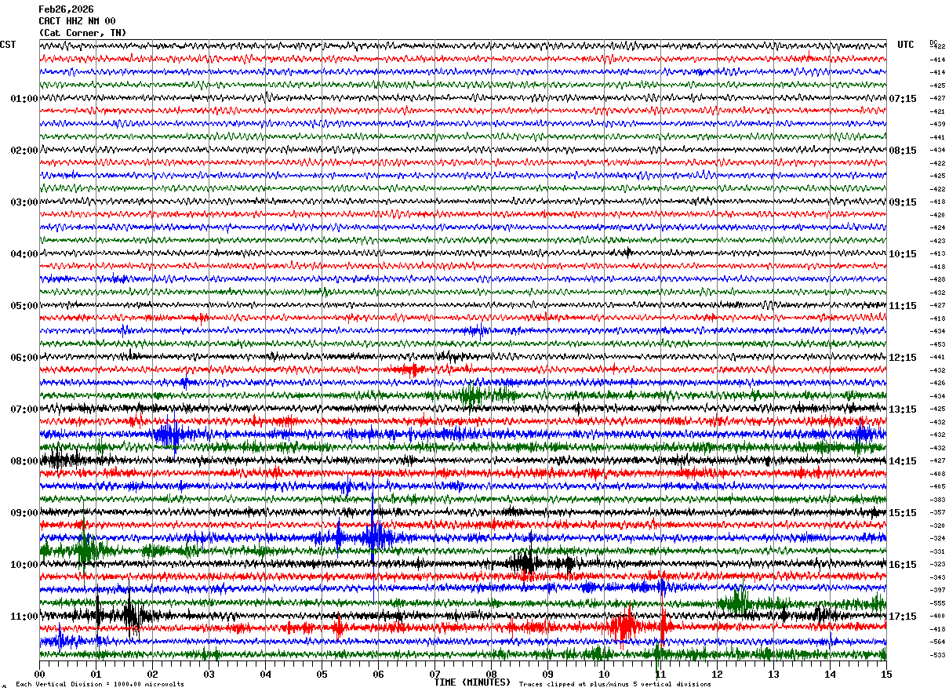Click the "CST" timezone label
The width and height of the screenshot is (949, 695).
click(8, 45)
